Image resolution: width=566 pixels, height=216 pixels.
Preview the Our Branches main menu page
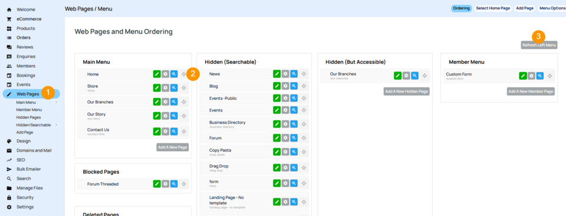click(x=174, y=102)
